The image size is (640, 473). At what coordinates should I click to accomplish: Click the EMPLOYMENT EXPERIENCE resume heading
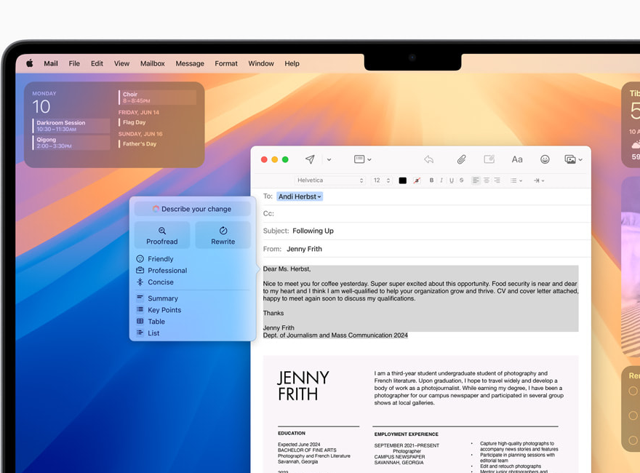[406, 434]
